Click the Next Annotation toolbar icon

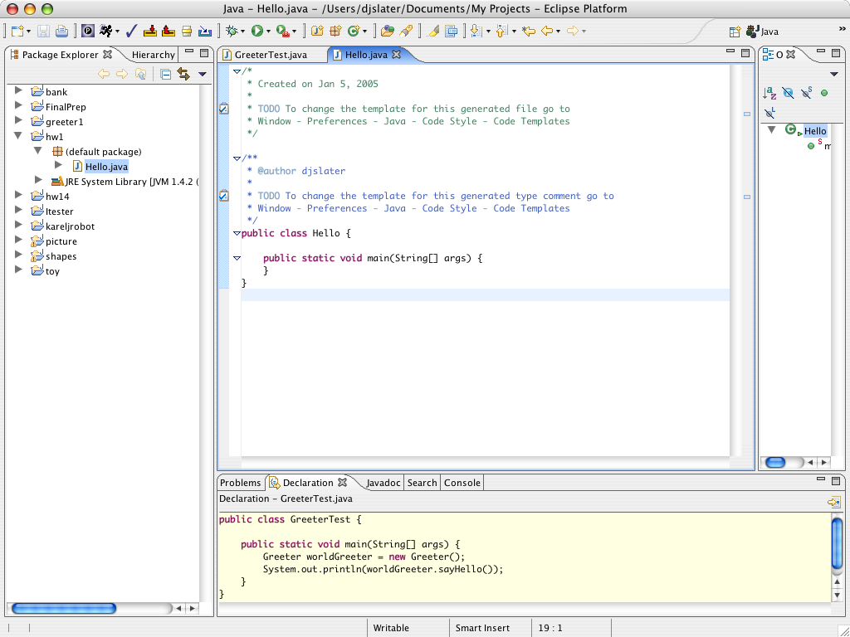[476, 31]
